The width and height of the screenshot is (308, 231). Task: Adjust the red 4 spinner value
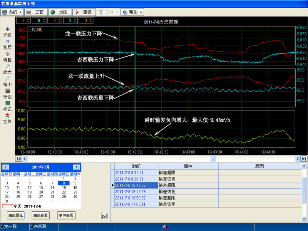(28, 20)
